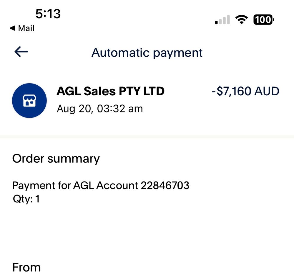Open AGL Sales PTY LTD merchant name

click(x=110, y=91)
